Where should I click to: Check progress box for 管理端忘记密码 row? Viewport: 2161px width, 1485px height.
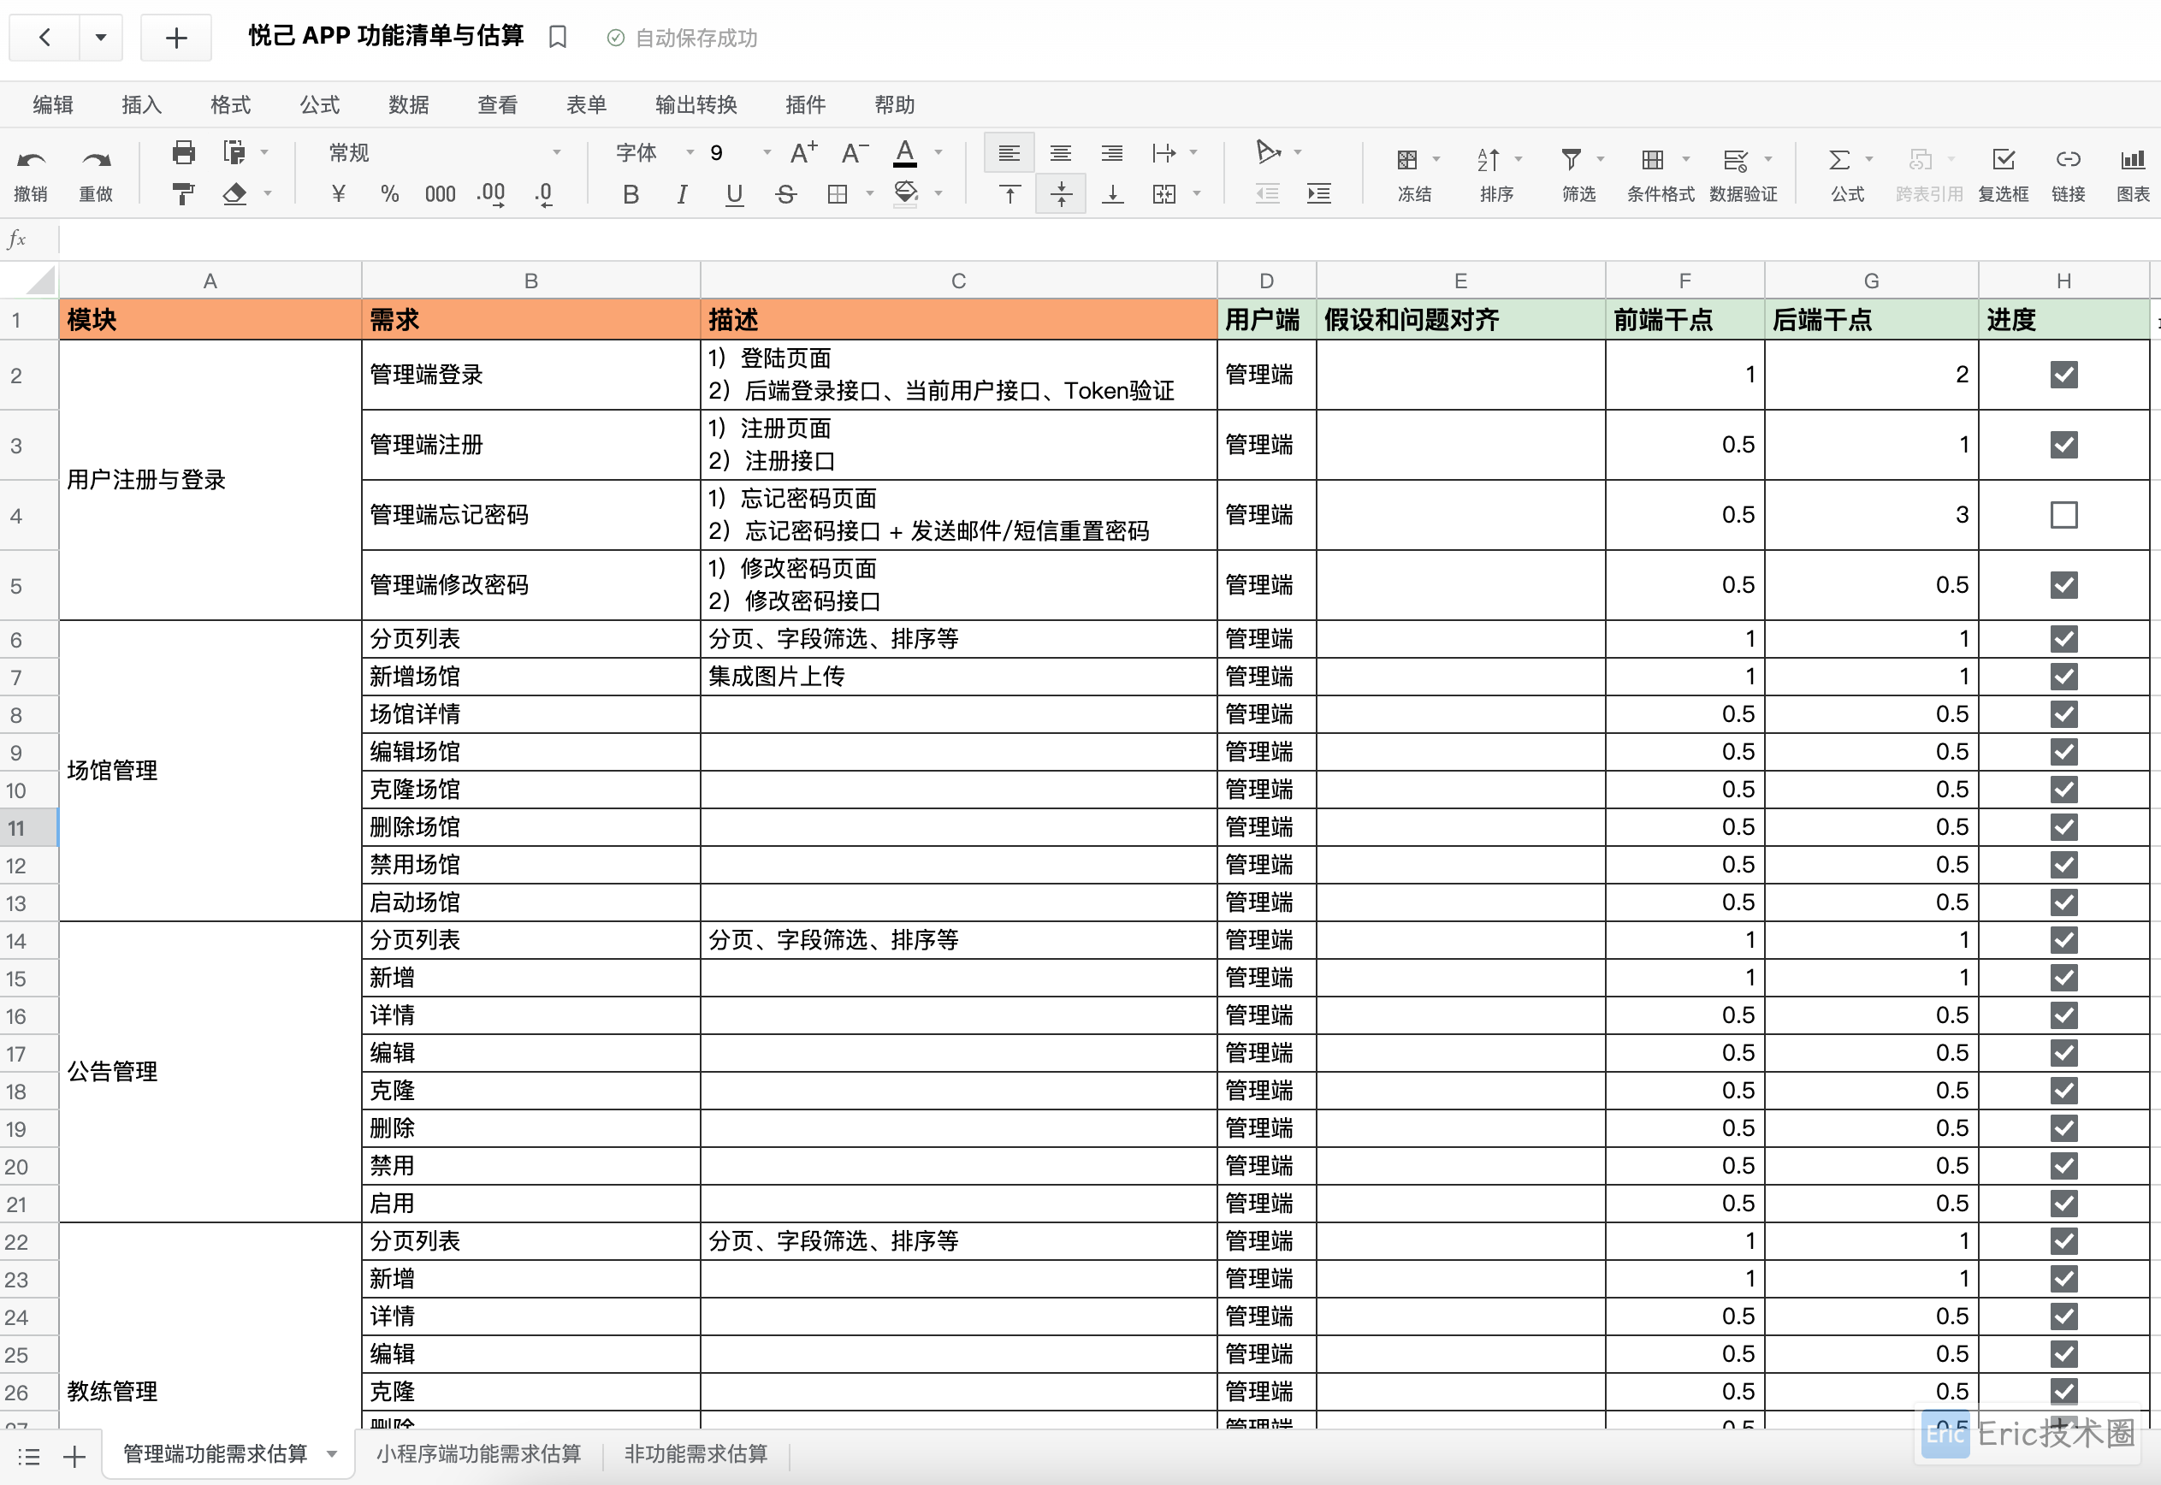[x=2063, y=515]
